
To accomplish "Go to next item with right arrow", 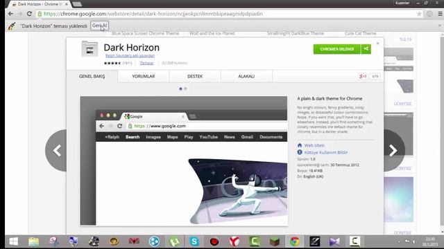I will coord(394,151).
